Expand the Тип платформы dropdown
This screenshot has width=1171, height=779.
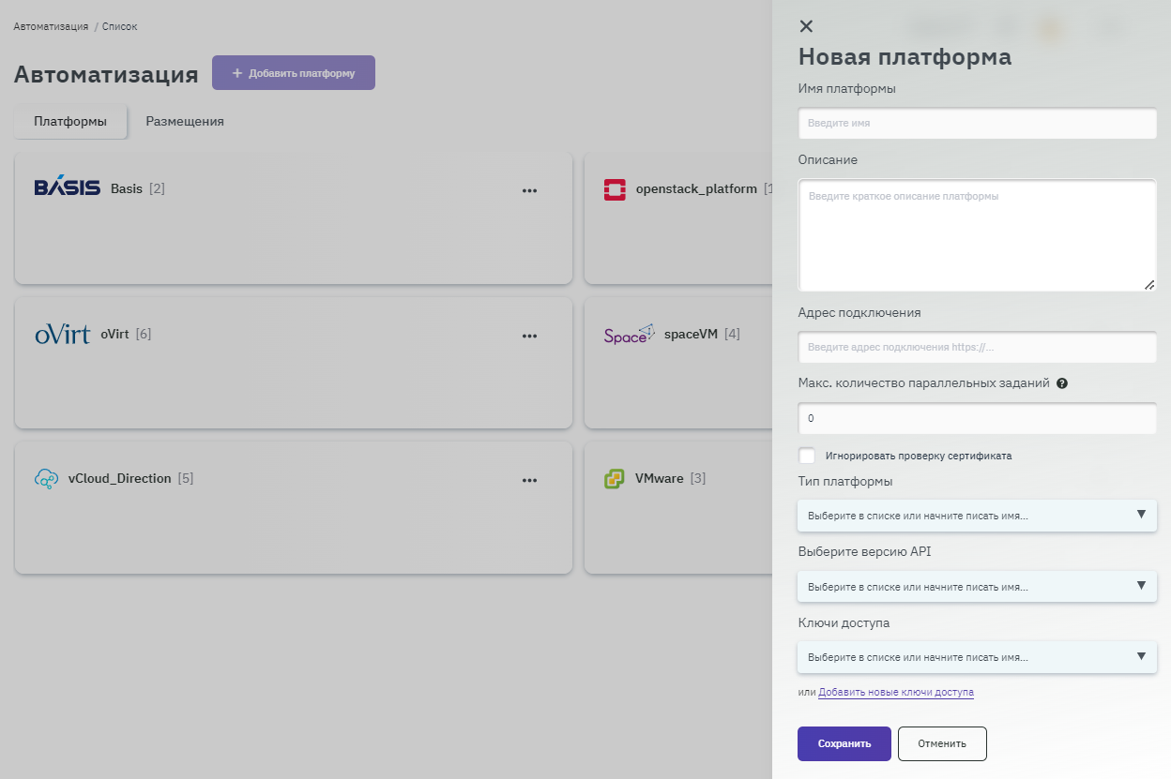[976, 516]
